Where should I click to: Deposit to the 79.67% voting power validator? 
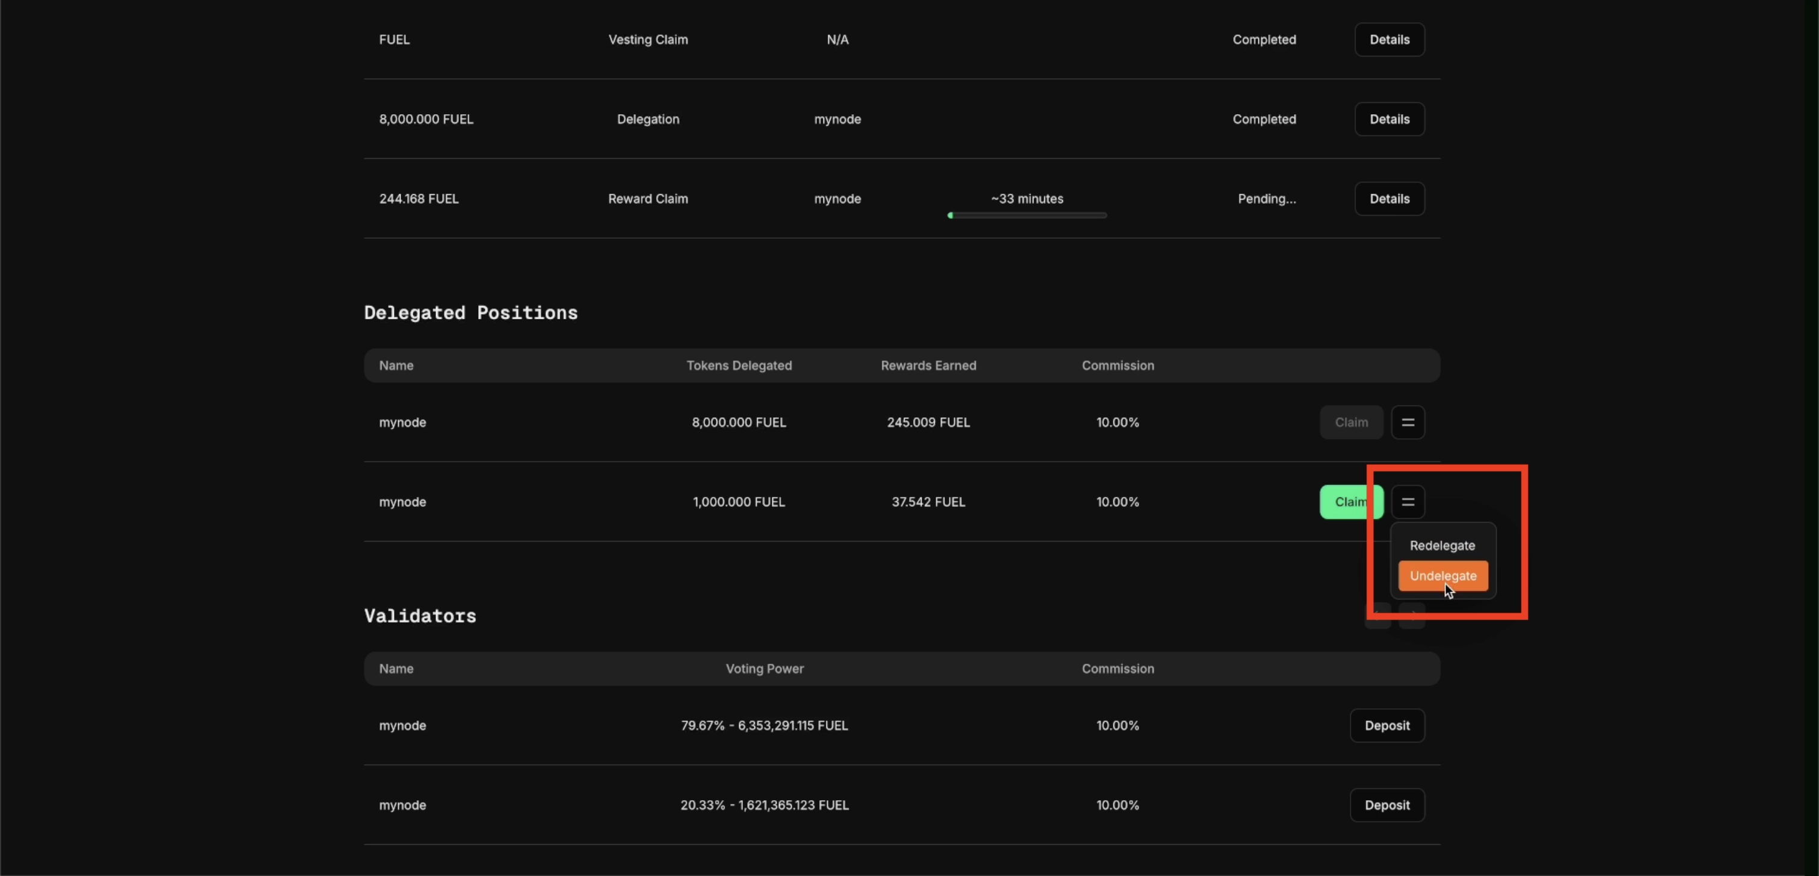[x=1387, y=726]
